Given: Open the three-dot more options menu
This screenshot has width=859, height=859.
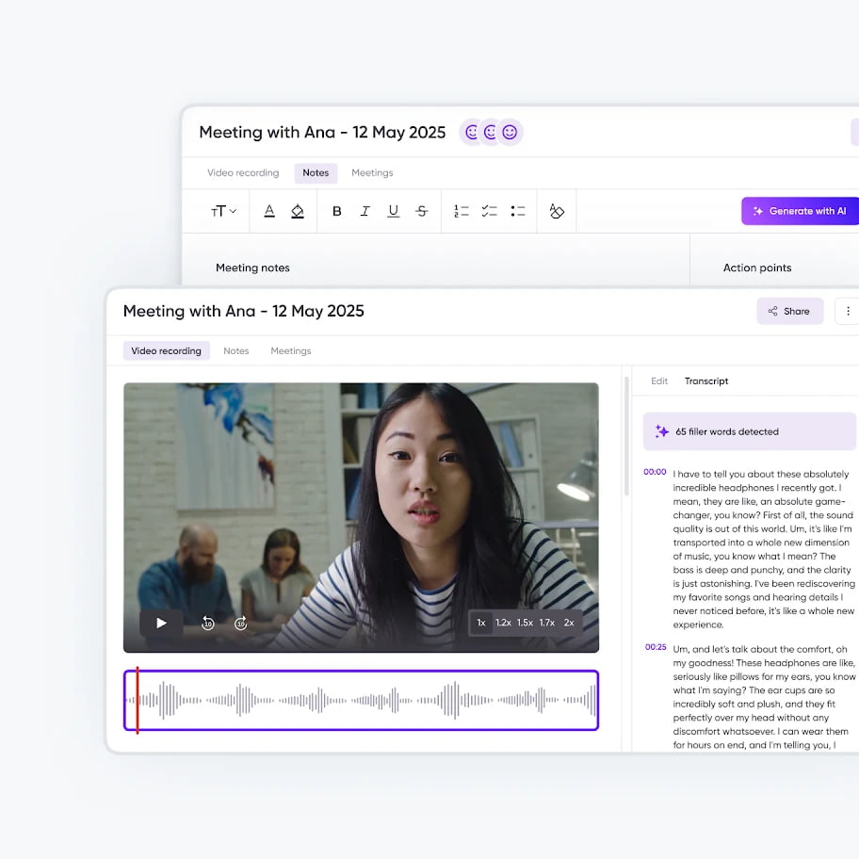Looking at the screenshot, I should pyautogui.click(x=847, y=311).
